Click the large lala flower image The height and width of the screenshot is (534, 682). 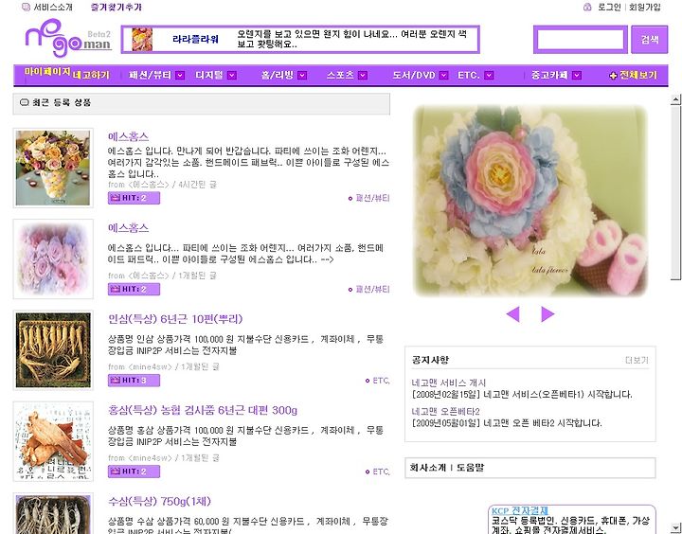530,201
